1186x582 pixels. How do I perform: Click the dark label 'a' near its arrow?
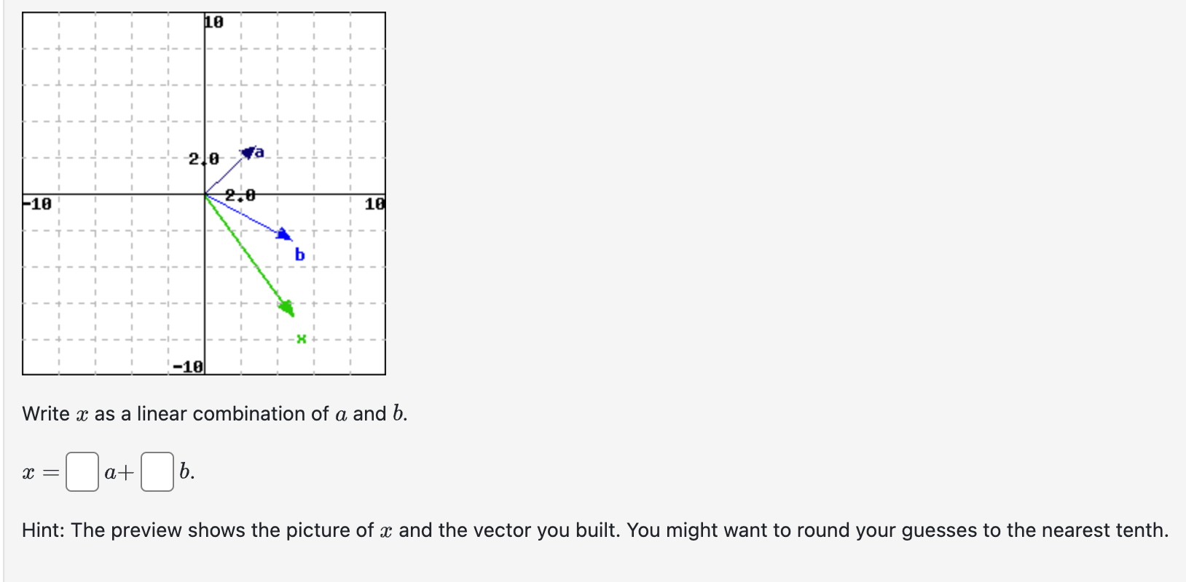click(259, 152)
